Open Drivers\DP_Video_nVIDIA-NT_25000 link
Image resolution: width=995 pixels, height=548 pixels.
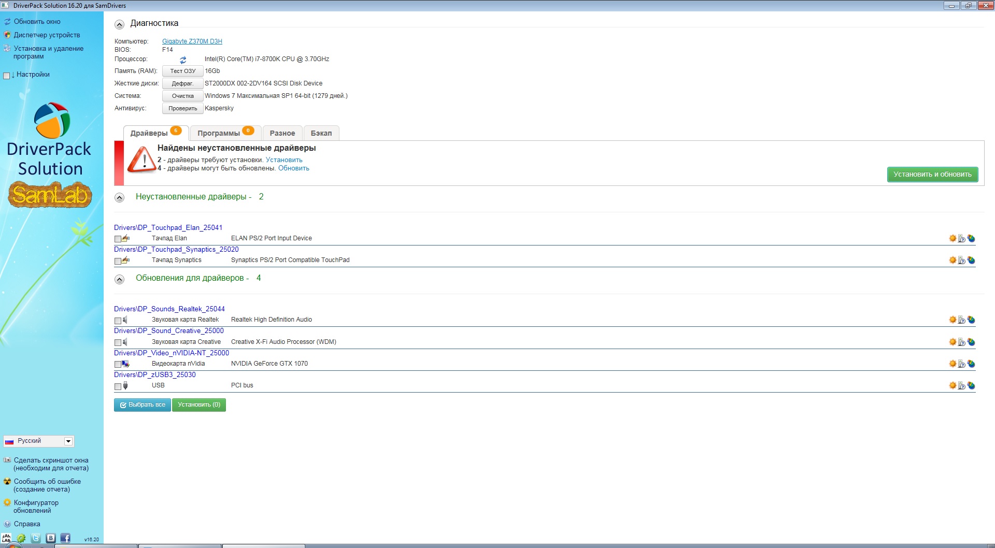click(172, 353)
